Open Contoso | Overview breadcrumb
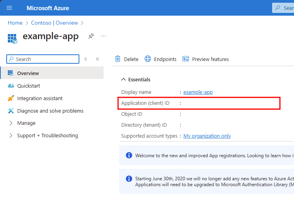Image resolution: width=294 pixels, height=201 pixels. pyautogui.click(x=54, y=23)
